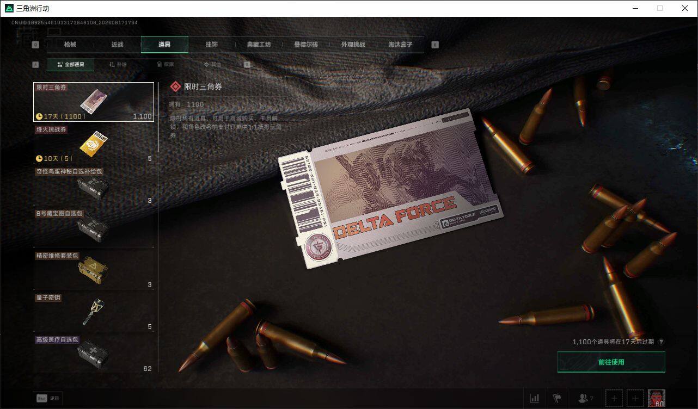698x409 pixels.
Task: Open the statistics bar chart icon
Action: point(535,399)
